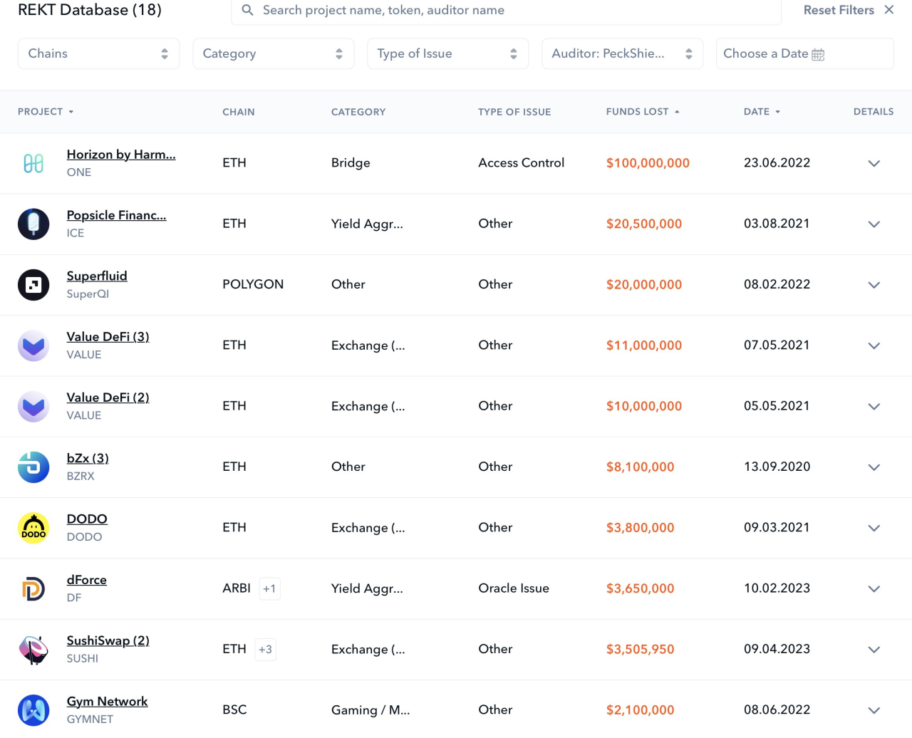Click the bZx (3) blue logo

(x=33, y=467)
